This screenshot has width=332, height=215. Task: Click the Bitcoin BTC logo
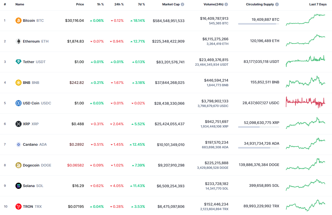(x=18, y=21)
